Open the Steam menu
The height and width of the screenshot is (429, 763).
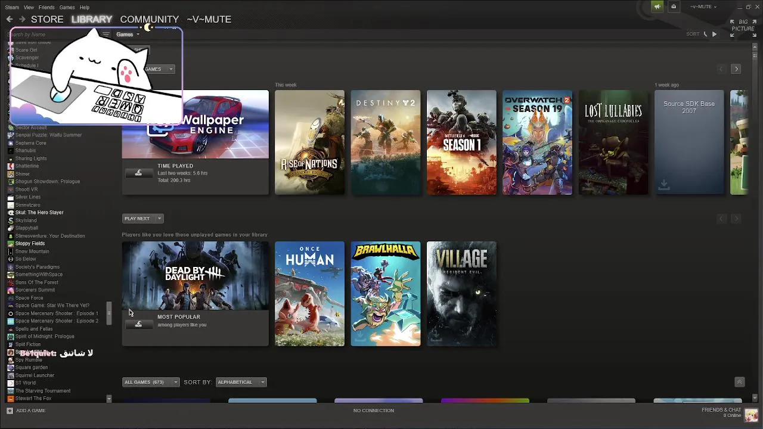pyautogui.click(x=12, y=7)
